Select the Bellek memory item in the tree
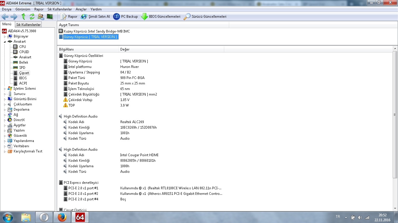The height and width of the screenshot is (223, 398). [24, 62]
